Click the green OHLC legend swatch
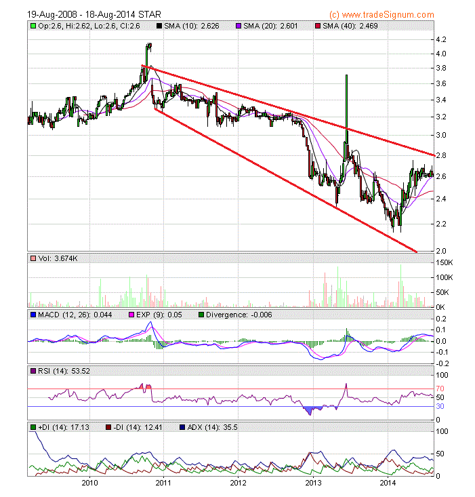The width and height of the screenshot is (475, 497). click(x=33, y=26)
